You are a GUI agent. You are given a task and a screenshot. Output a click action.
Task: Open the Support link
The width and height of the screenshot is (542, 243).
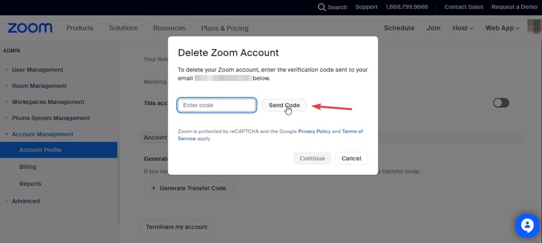coord(366,7)
